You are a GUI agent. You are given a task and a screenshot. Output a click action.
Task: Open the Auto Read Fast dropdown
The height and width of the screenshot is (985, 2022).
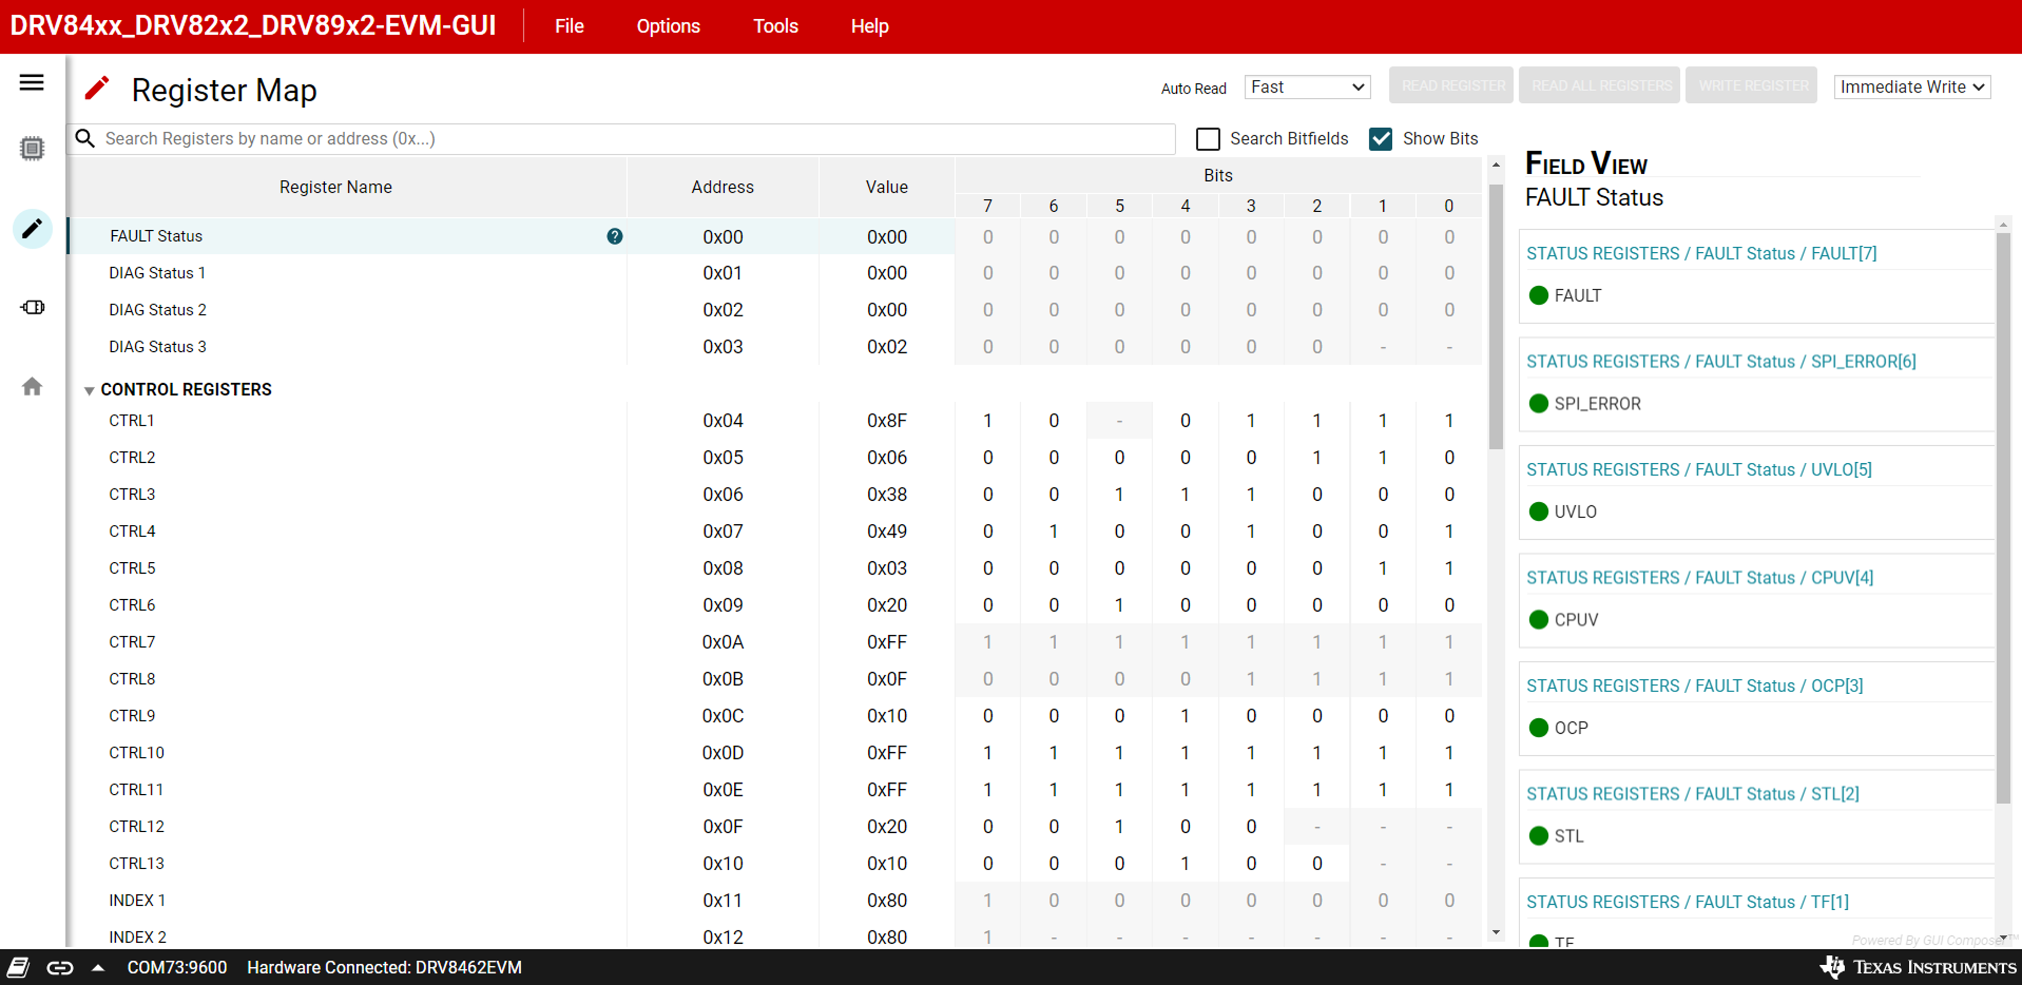click(1307, 87)
